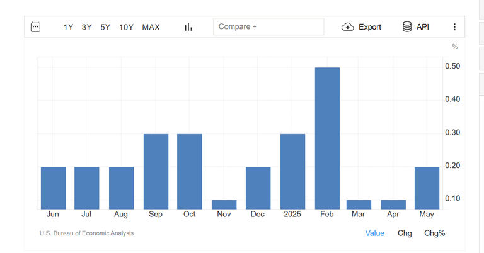Select the MAX time range
Screen dimensions: 484x253
(151, 27)
